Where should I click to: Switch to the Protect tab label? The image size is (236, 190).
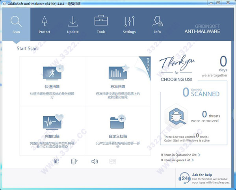click(x=45, y=32)
